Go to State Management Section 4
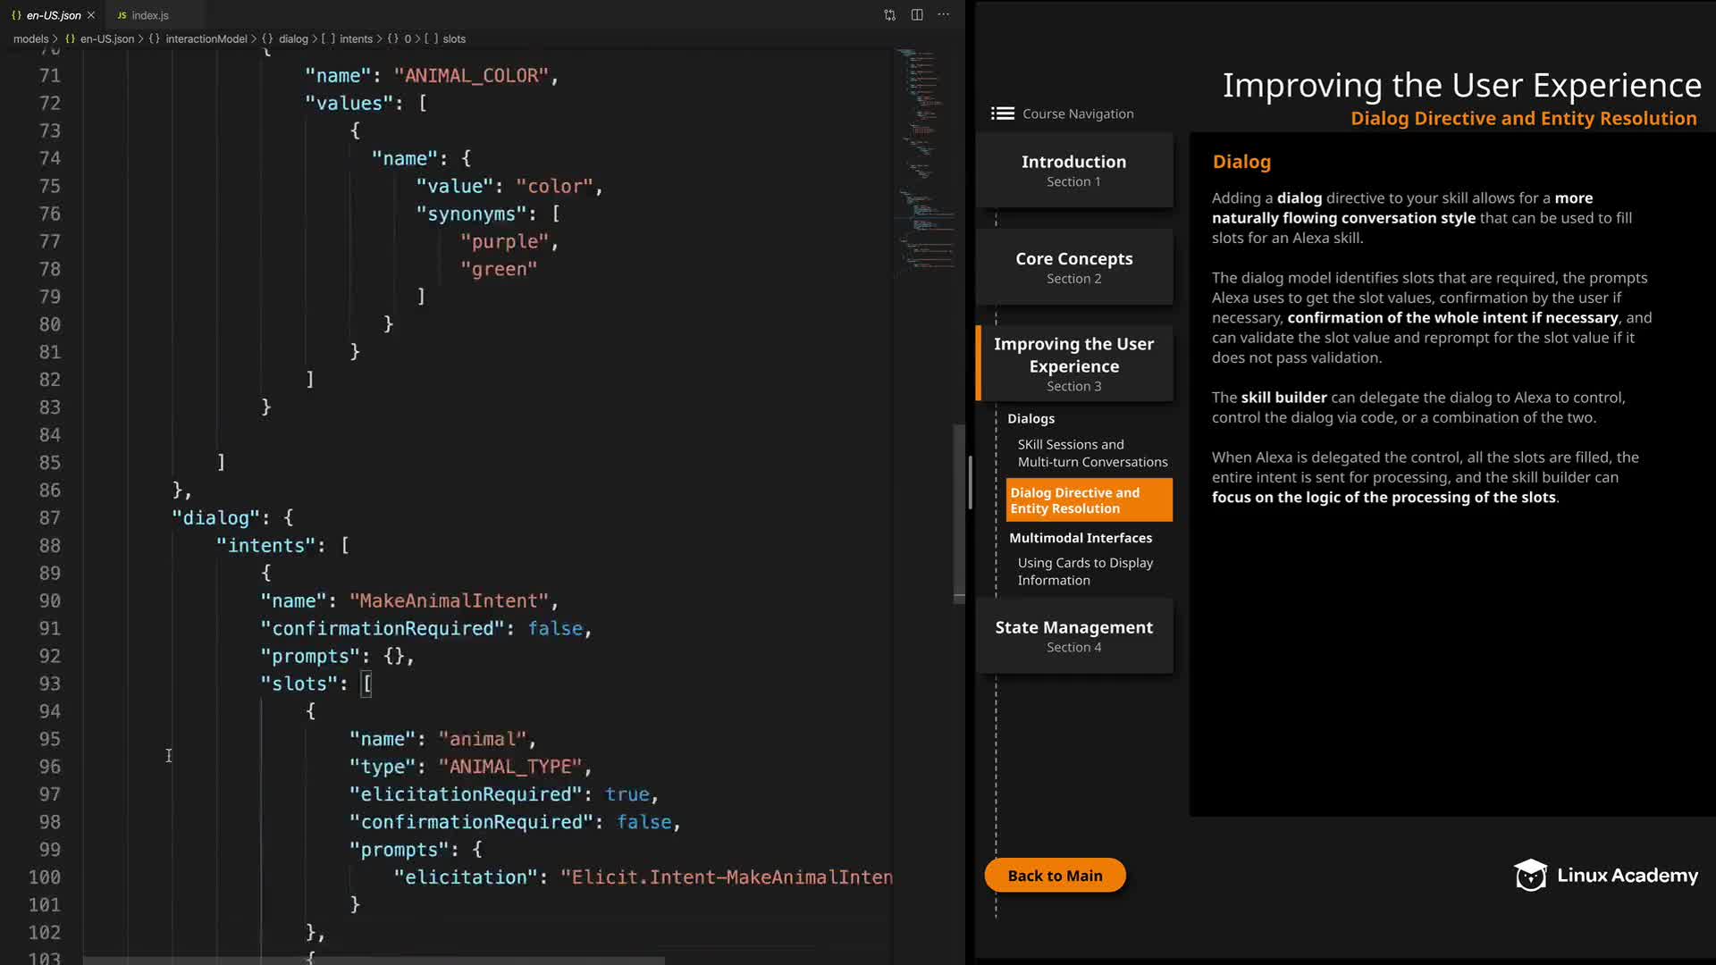Image resolution: width=1716 pixels, height=965 pixels. [x=1073, y=635]
